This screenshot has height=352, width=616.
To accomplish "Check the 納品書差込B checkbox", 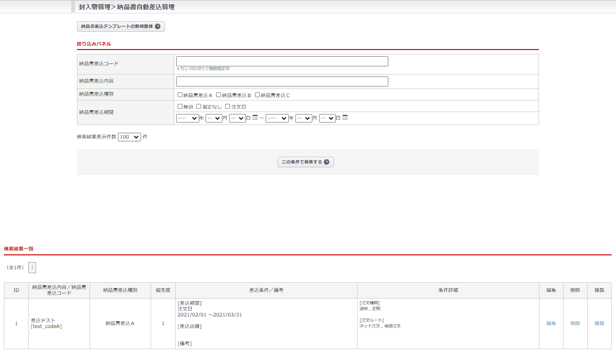I will point(218,95).
